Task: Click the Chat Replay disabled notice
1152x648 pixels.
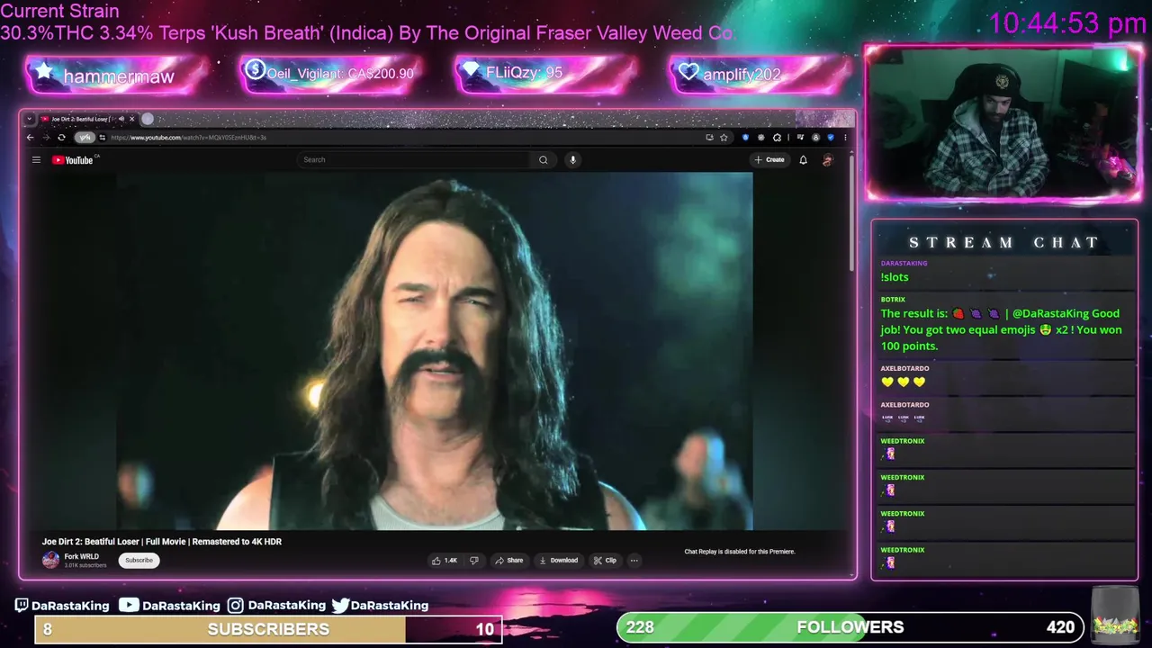Action: click(740, 552)
